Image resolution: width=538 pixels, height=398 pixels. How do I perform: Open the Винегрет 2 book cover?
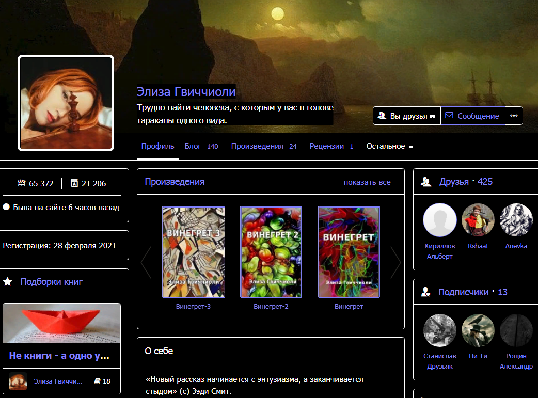pyautogui.click(x=271, y=252)
